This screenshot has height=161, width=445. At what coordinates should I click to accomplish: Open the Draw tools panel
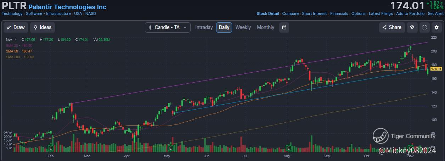pyautogui.click(x=16, y=27)
